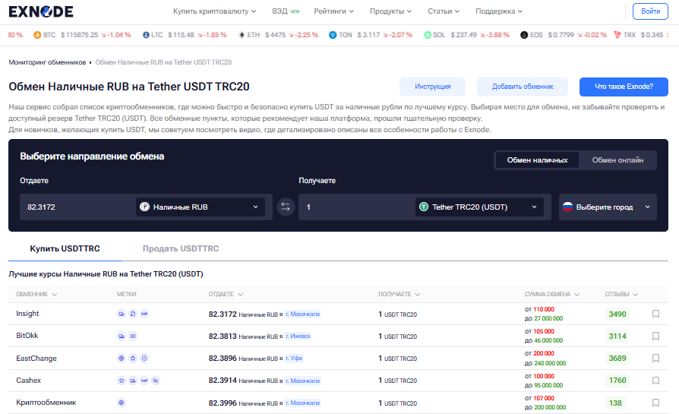Bookmark the Cashex exchanger

coord(655,381)
